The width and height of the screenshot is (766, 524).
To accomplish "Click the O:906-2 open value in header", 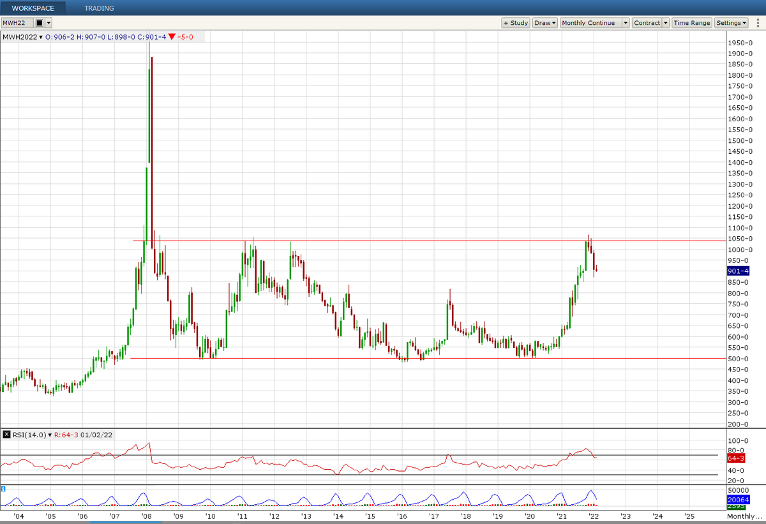I will tap(59, 37).
